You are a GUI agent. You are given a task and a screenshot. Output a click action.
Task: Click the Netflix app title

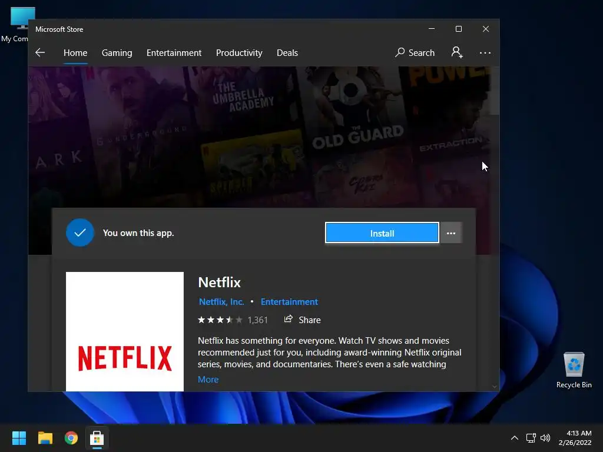coord(219,282)
